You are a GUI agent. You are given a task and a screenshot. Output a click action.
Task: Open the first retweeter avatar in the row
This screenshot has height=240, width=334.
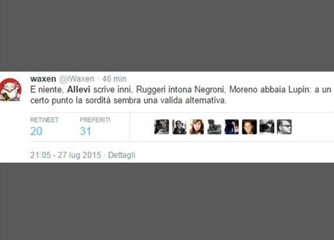(162, 127)
